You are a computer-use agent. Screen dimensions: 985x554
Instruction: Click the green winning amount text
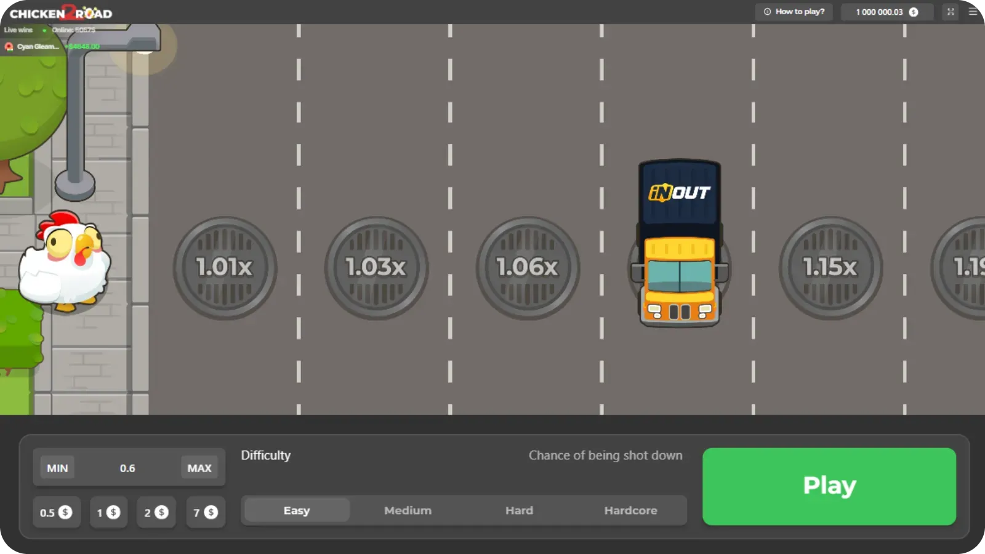coord(83,47)
